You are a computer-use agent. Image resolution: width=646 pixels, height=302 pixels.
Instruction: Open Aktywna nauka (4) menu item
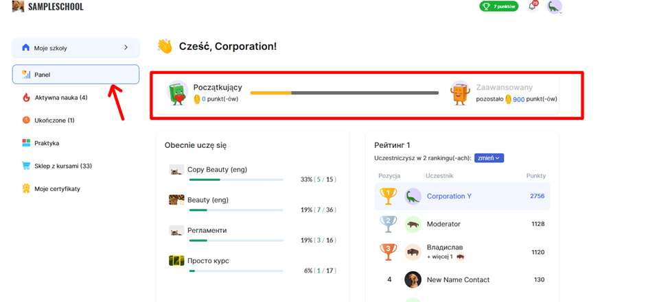(61, 98)
